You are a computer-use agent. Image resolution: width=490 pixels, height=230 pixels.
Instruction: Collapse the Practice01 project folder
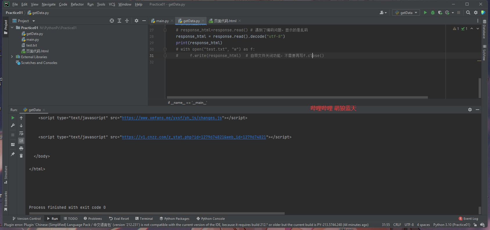point(12,28)
